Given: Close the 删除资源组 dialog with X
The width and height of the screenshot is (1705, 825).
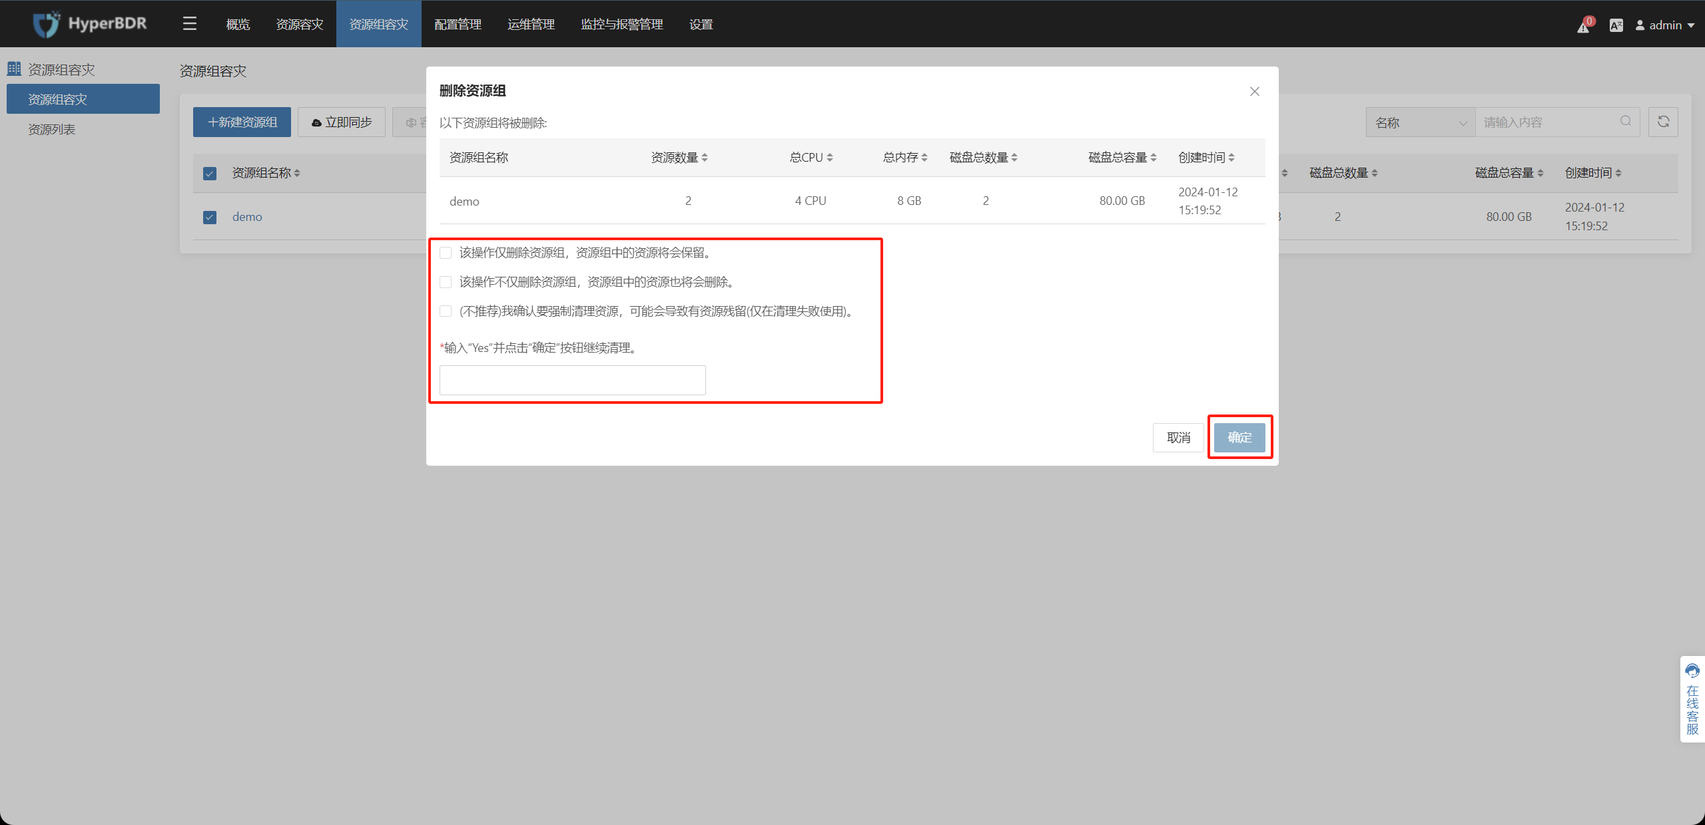Looking at the screenshot, I should point(1255,91).
